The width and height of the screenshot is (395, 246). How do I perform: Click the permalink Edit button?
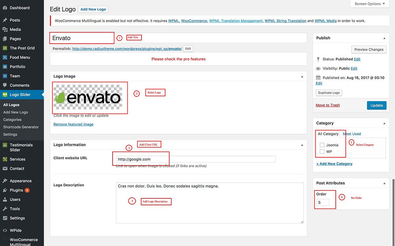(x=188, y=49)
